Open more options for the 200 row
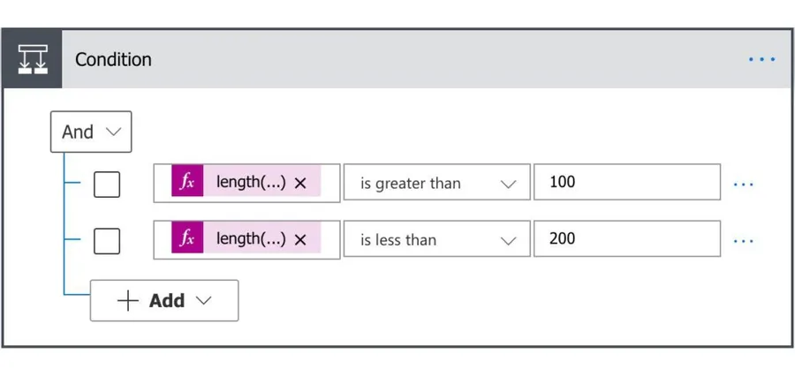This screenshot has width=795, height=377. click(744, 239)
